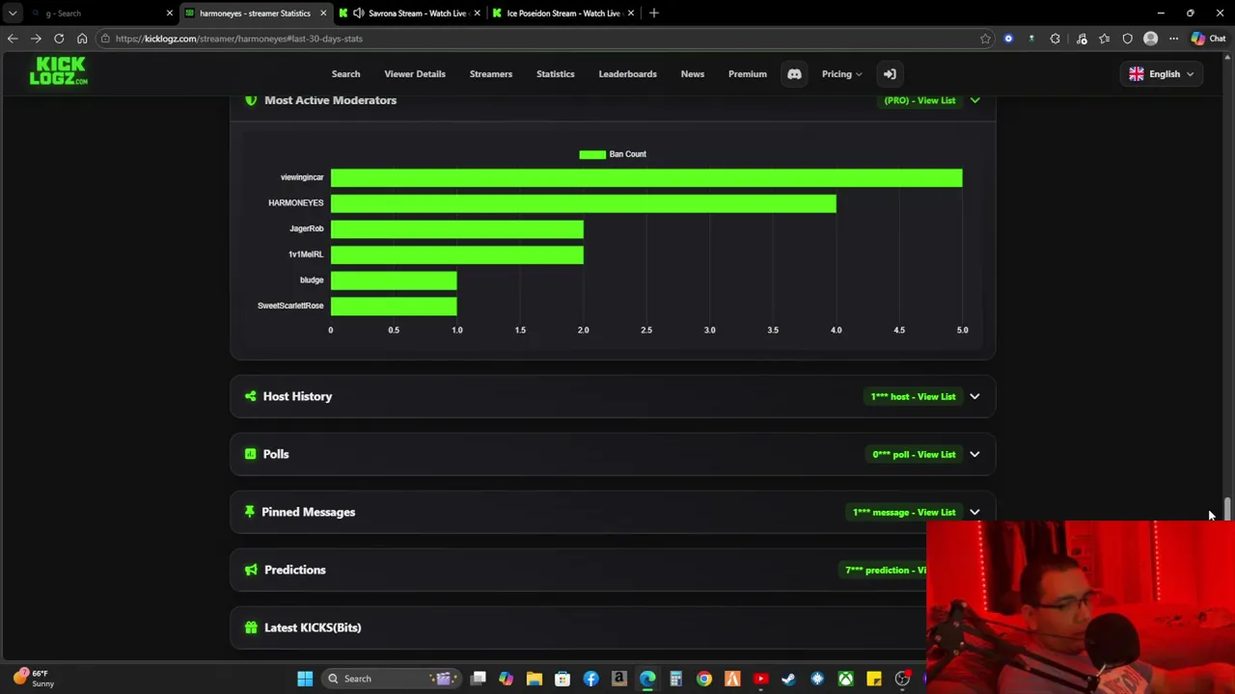The height and width of the screenshot is (694, 1235).
Task: Click the 7*** prediction view list link
Action: click(x=885, y=570)
